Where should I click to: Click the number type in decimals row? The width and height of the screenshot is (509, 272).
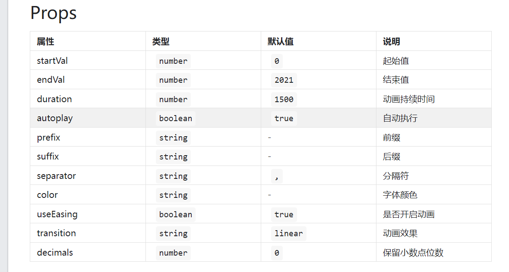click(x=173, y=253)
